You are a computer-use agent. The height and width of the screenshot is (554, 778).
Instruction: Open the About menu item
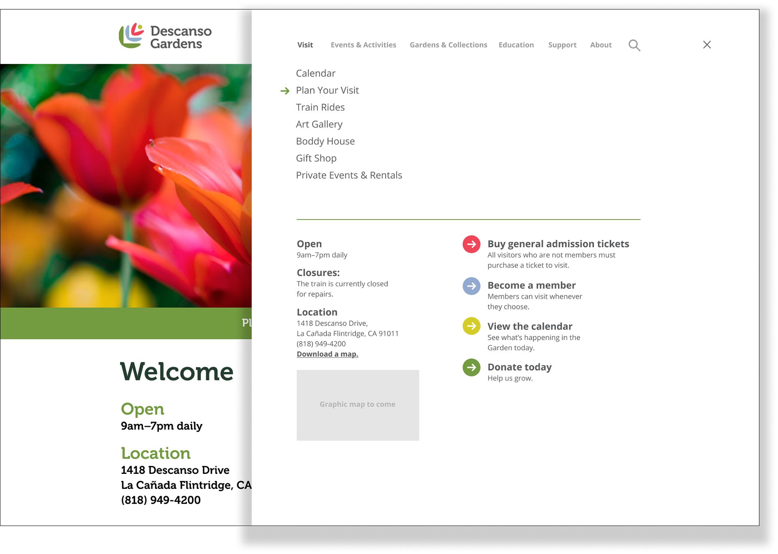[601, 45]
